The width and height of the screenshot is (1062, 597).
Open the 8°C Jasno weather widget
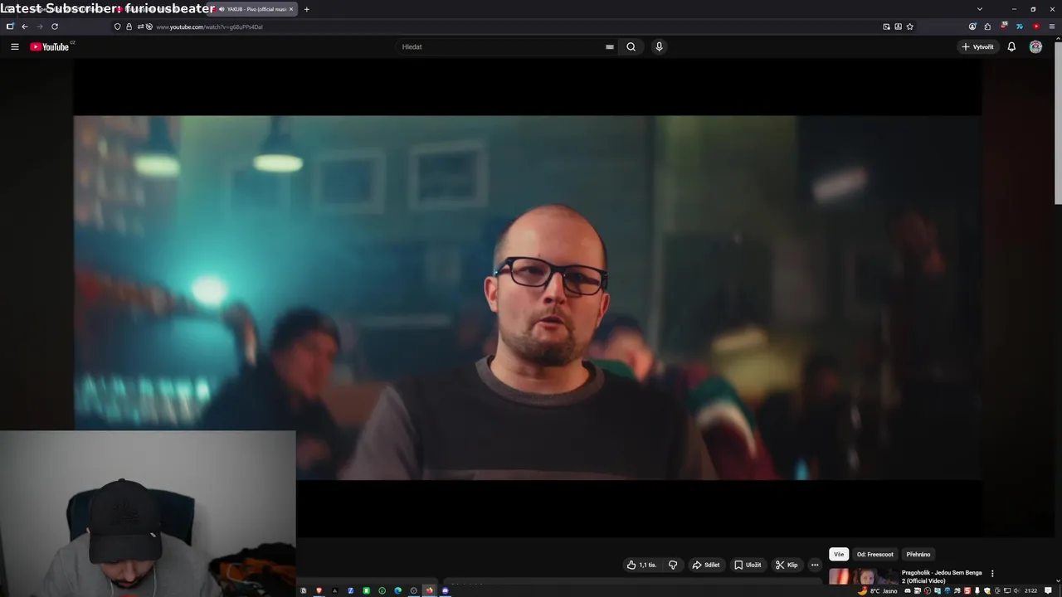coord(878,590)
